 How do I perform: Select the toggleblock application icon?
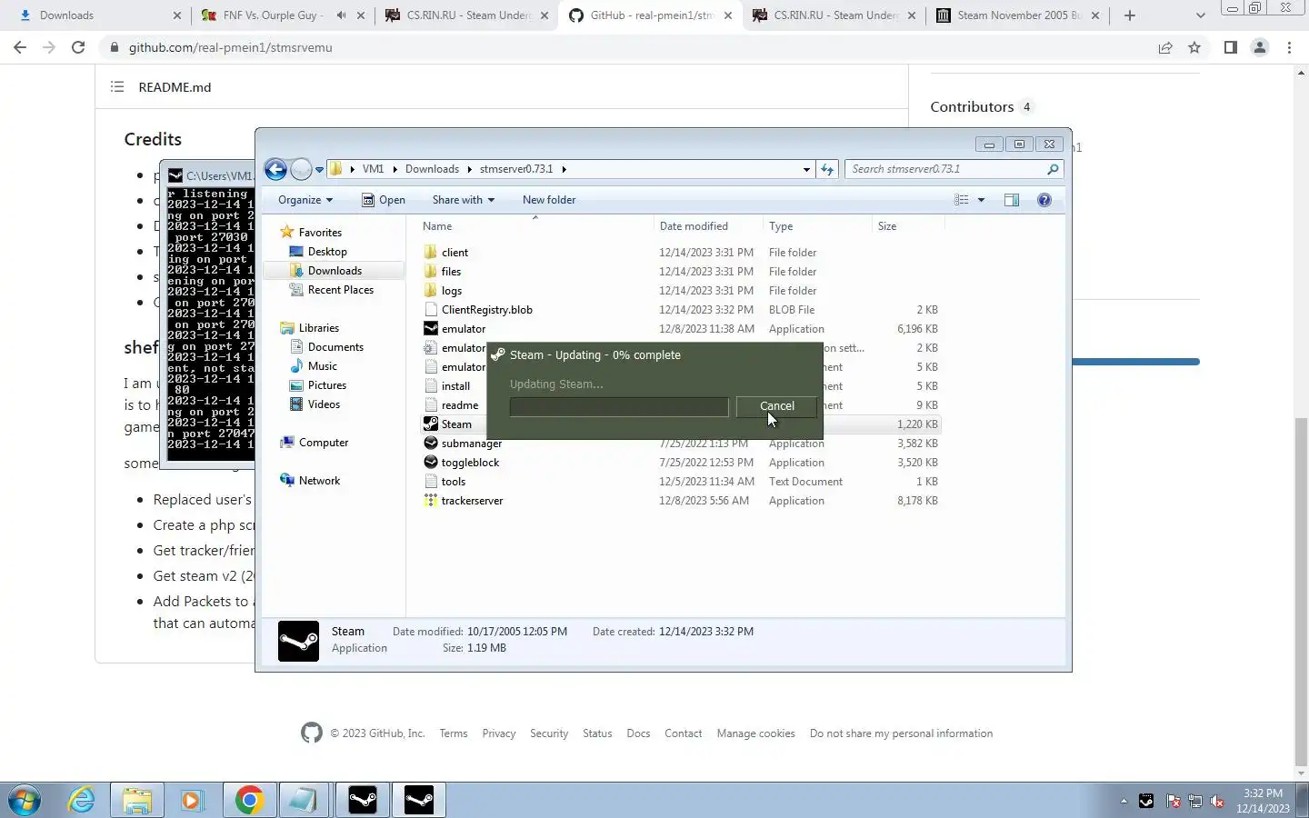click(x=431, y=463)
